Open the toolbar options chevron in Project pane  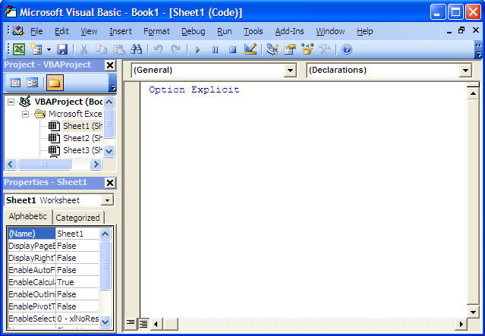pyautogui.click(x=113, y=87)
